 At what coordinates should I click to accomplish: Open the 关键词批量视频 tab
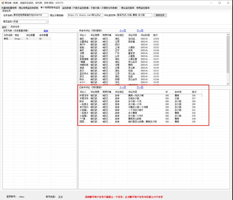pyautogui.click(x=9, y=7)
